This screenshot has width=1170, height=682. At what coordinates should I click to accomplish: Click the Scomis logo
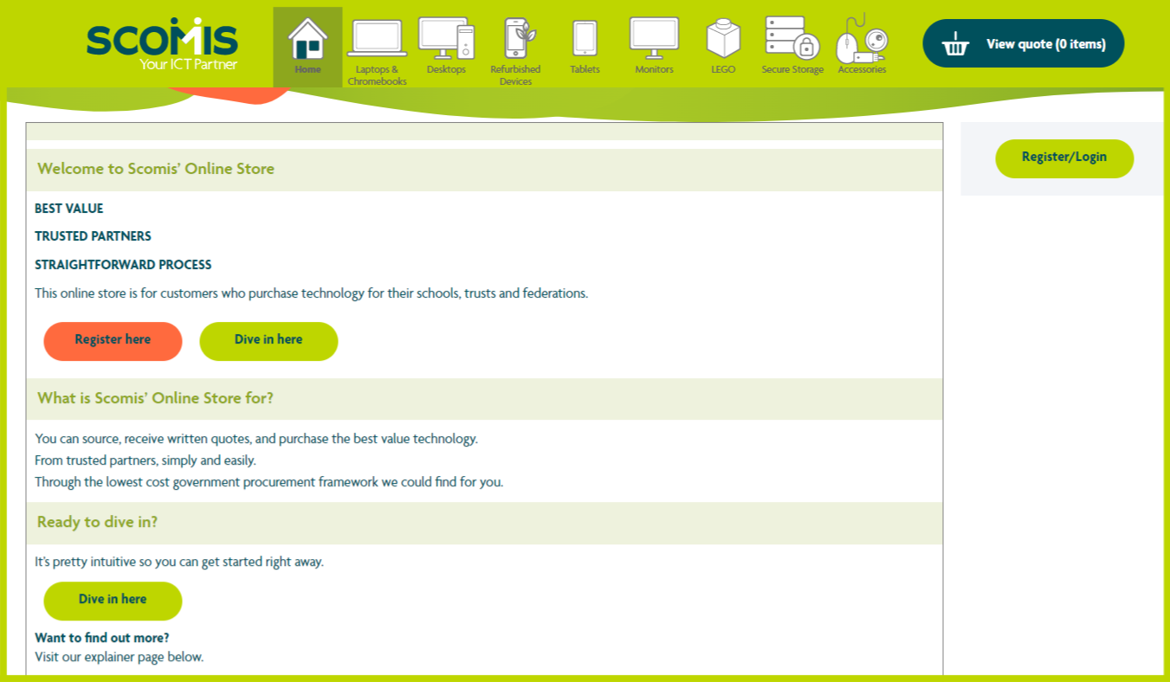pos(162,43)
